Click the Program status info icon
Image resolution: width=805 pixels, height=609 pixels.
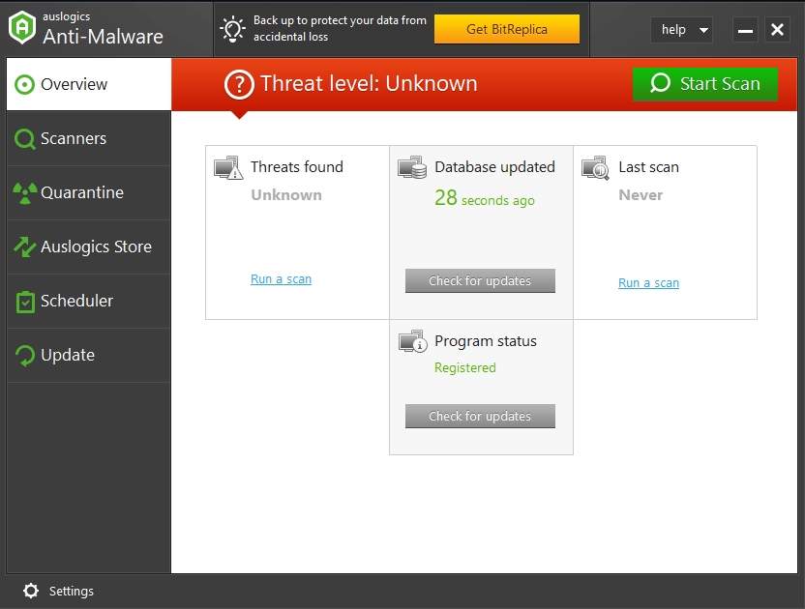coord(412,342)
